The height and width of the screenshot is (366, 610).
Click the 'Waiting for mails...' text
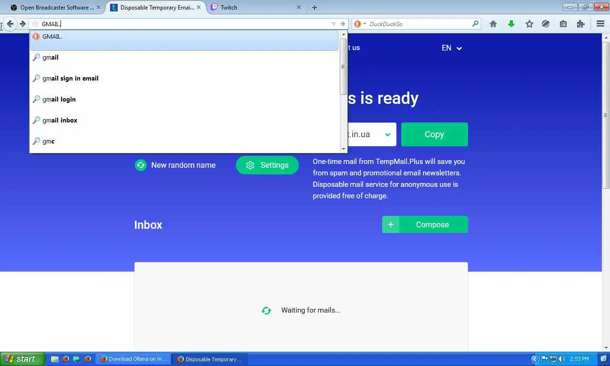311,310
